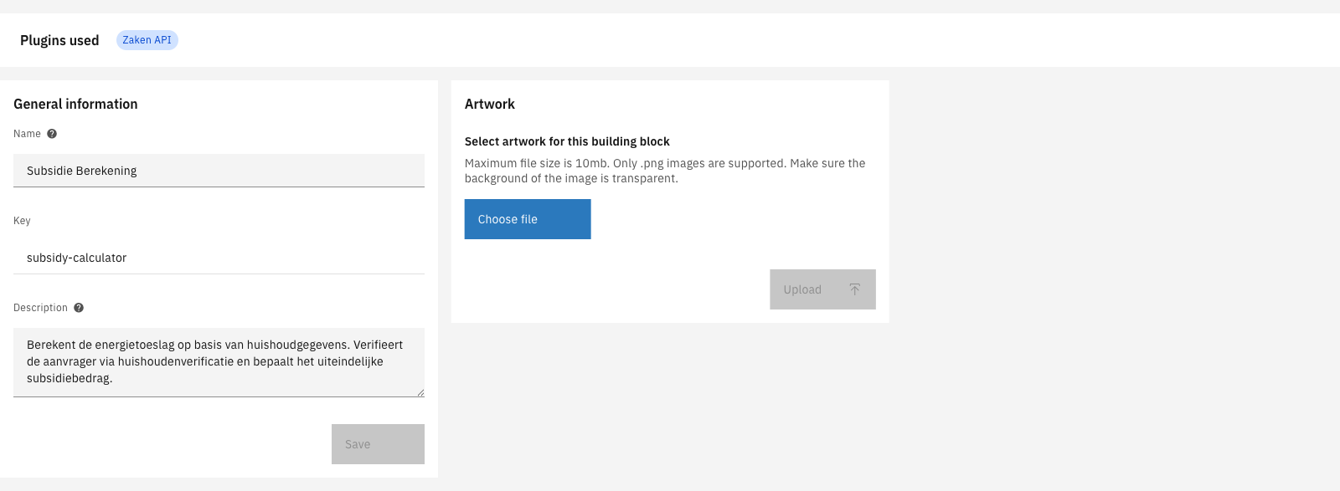Click the upload arrow icon
This screenshot has width=1340, height=491.
[x=854, y=289]
